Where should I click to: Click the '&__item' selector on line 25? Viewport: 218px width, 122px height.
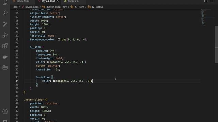(35, 47)
